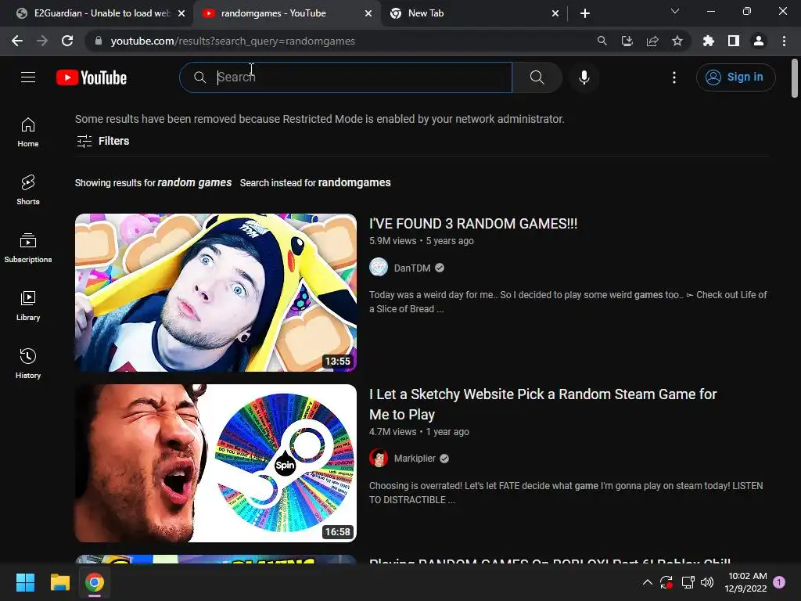Image resolution: width=801 pixels, height=601 pixels.
Task: Share this page icon
Action: pos(652,41)
